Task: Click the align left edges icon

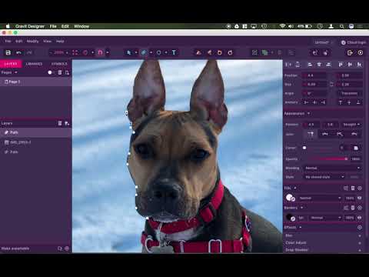Action: 310,65
